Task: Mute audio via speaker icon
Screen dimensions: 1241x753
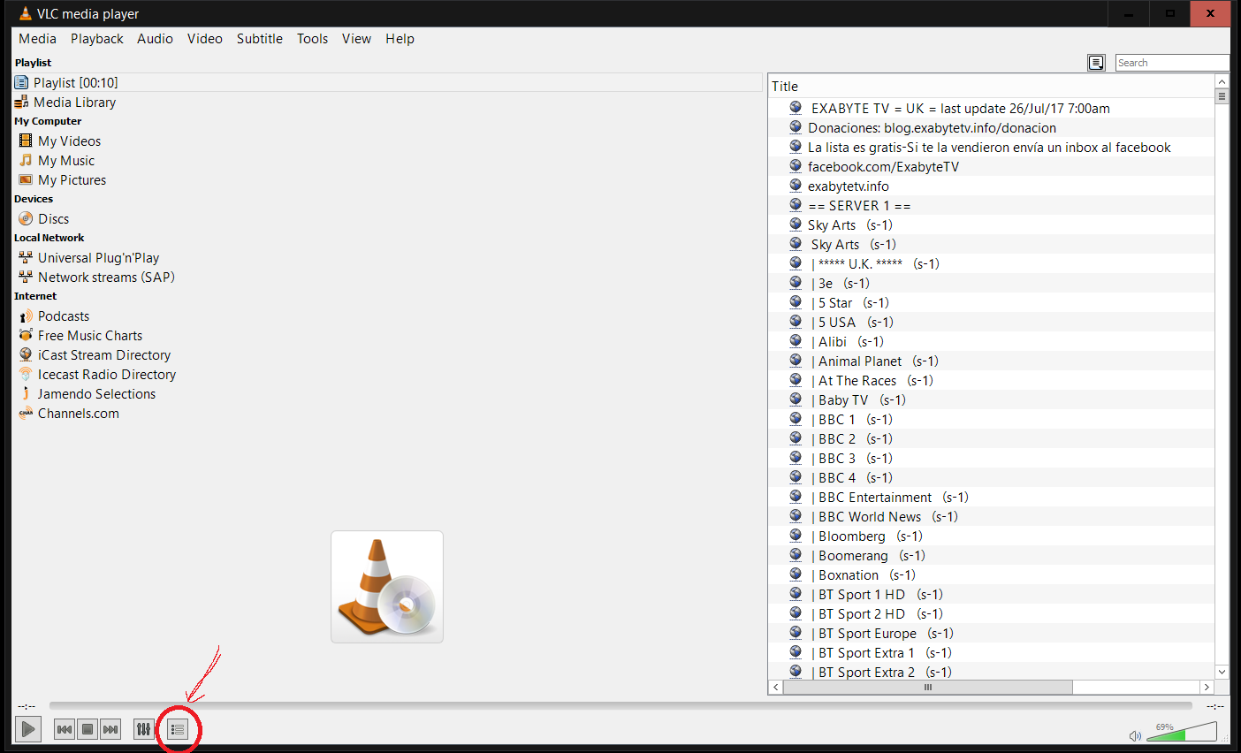Action: tap(1135, 735)
